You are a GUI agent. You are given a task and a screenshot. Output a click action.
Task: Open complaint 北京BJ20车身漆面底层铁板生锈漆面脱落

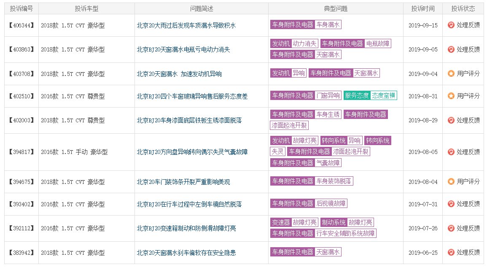coord(189,120)
